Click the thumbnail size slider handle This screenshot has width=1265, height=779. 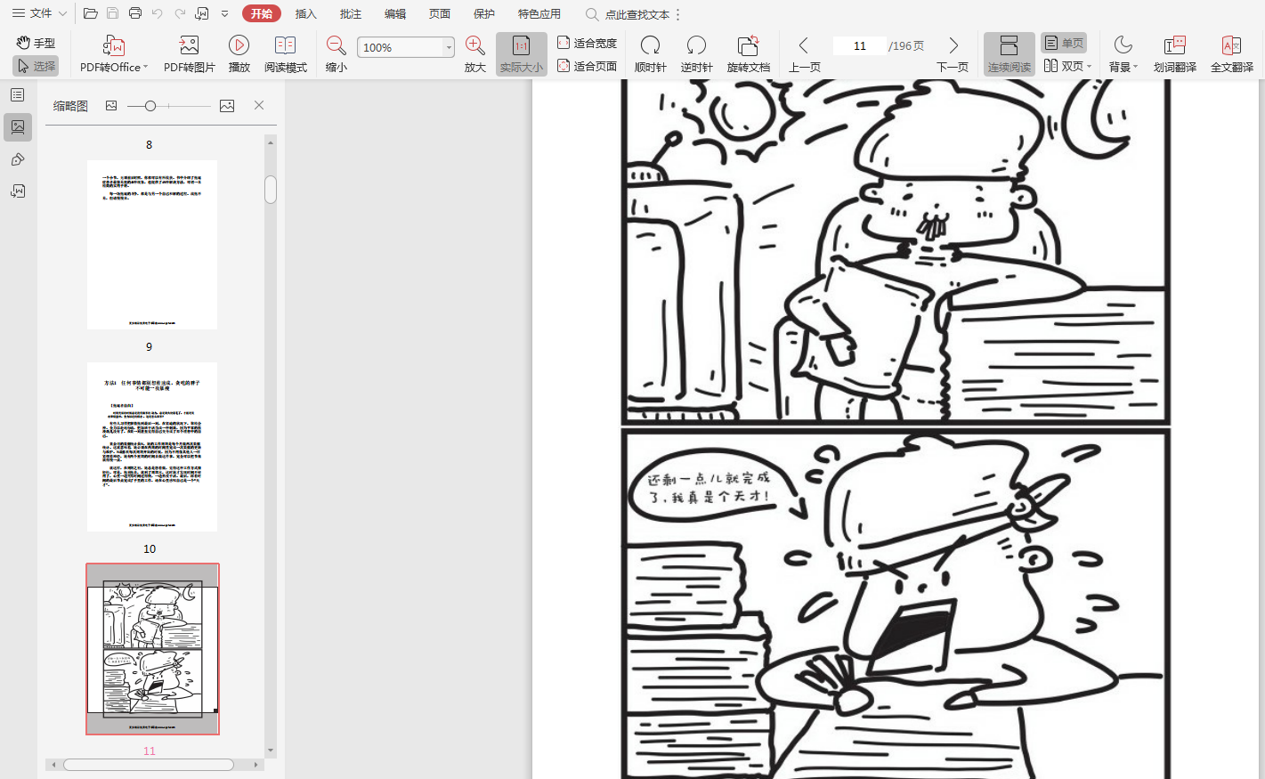pos(150,106)
